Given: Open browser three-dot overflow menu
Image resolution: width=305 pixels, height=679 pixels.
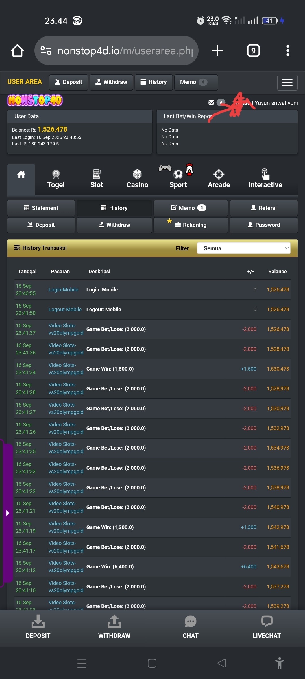Looking at the screenshot, I should pos(287,51).
